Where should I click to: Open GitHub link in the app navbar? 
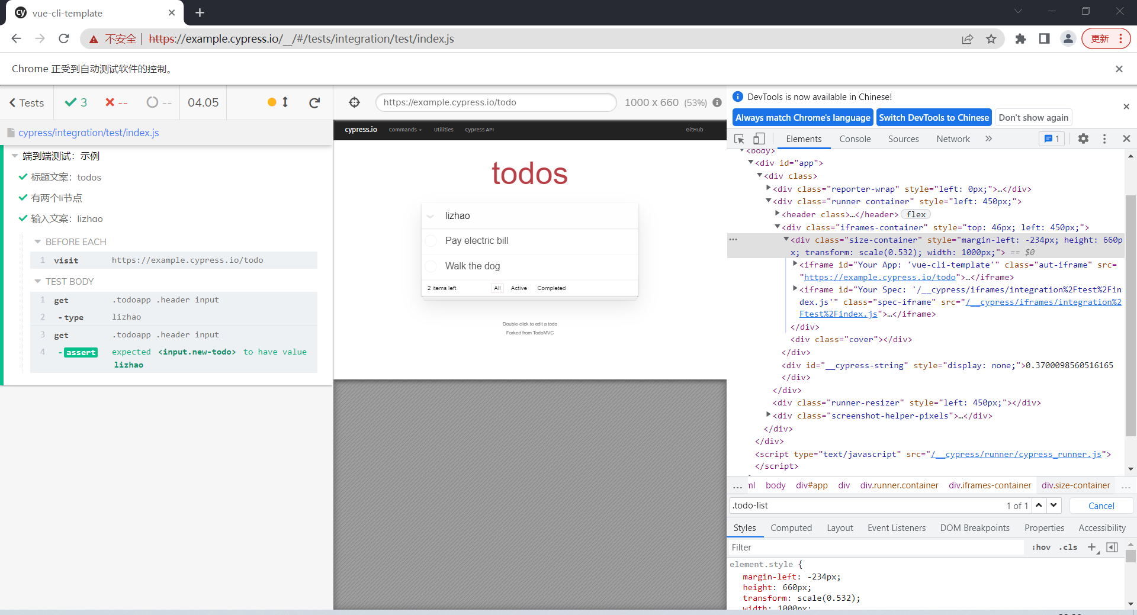[x=694, y=130]
